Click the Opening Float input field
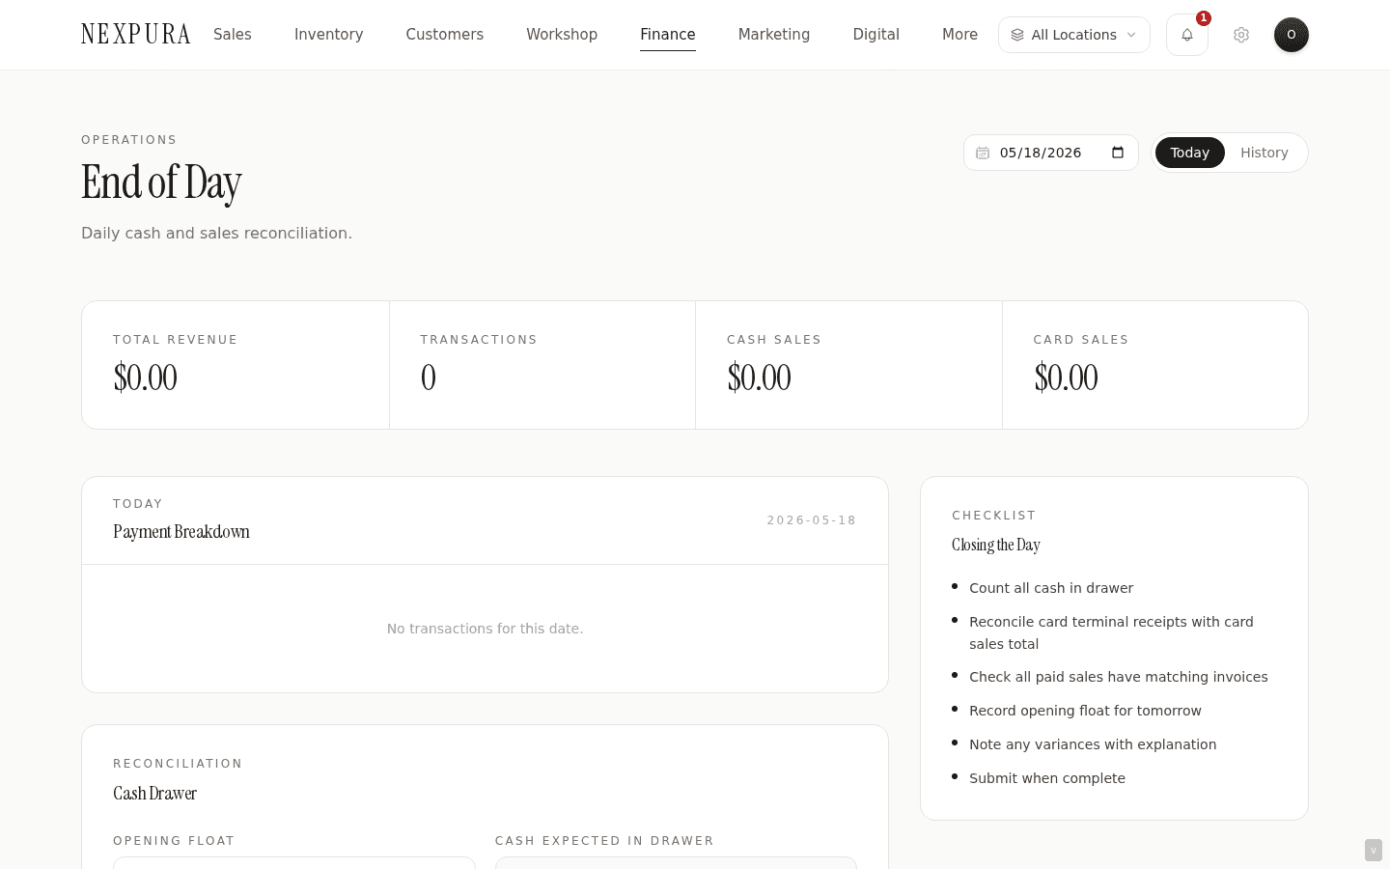Screen dimensions: 1390x869 [x=294, y=862]
